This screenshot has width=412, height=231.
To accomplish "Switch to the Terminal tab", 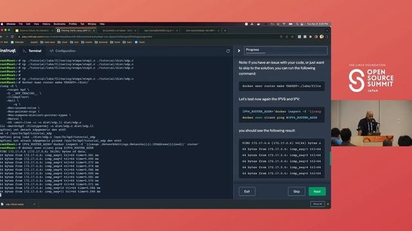I will coord(32,51).
